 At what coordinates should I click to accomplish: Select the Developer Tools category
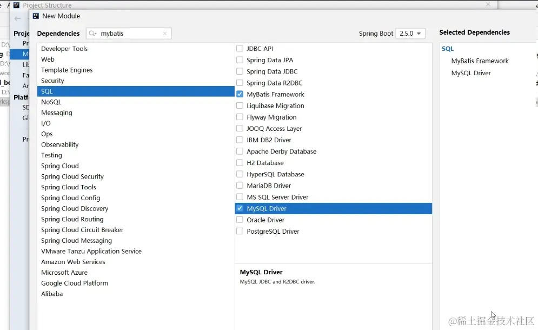64,49
